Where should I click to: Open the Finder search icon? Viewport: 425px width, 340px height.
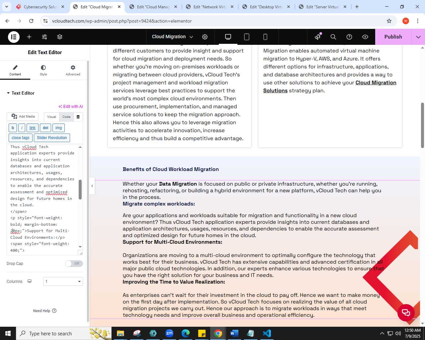(x=333, y=37)
